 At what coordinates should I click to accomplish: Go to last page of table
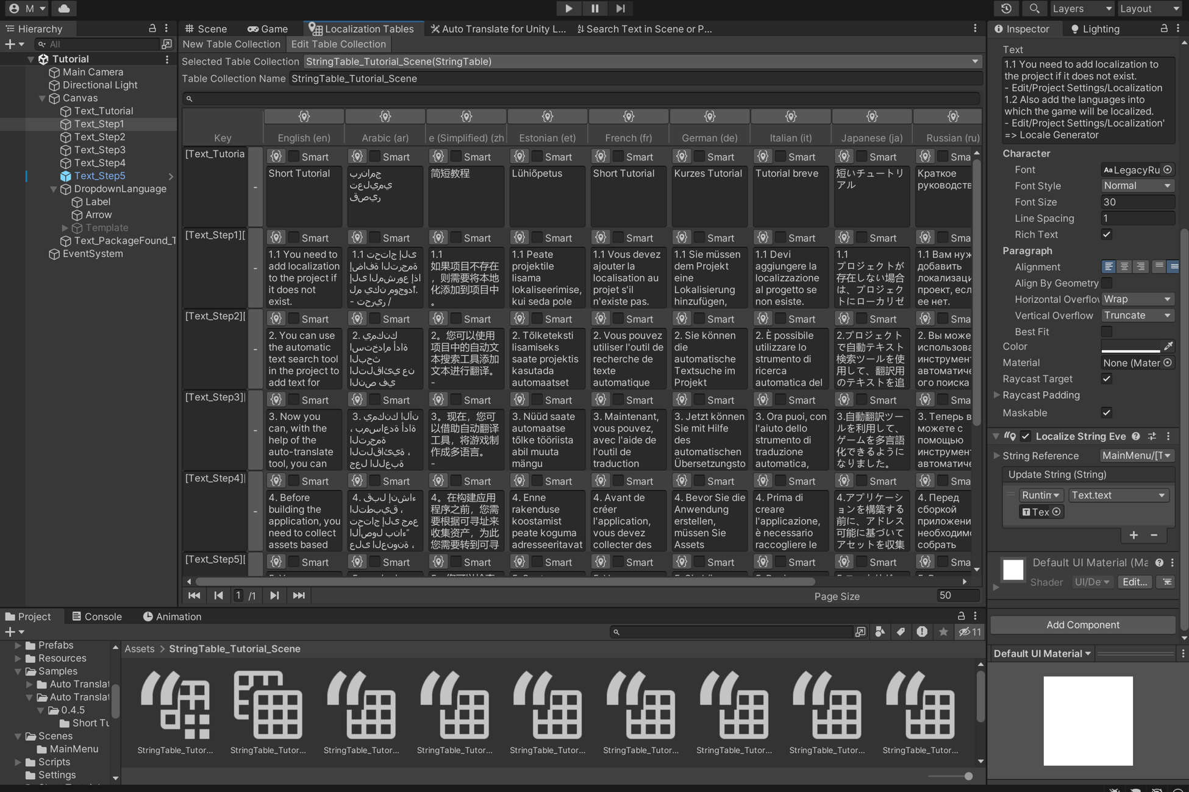coord(299,595)
